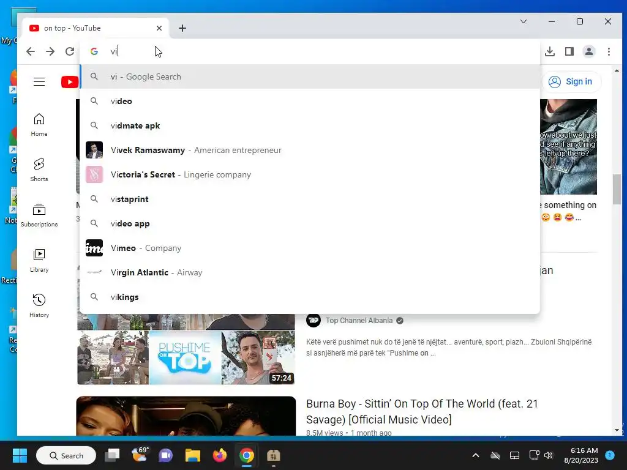This screenshot has width=627, height=470.
Task: Pick the Vivek Ramaswamy suggestion
Action: [310, 150]
